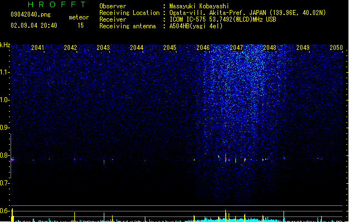Click the 2043 time marker

pos(103,47)
